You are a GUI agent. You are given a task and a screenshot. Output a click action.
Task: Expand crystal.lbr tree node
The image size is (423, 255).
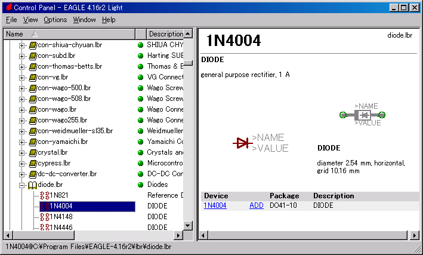21,153
